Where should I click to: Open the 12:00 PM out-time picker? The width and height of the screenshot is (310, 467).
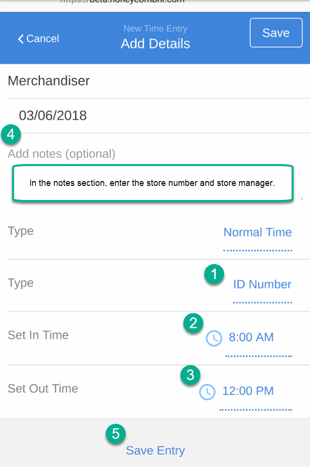point(248,391)
